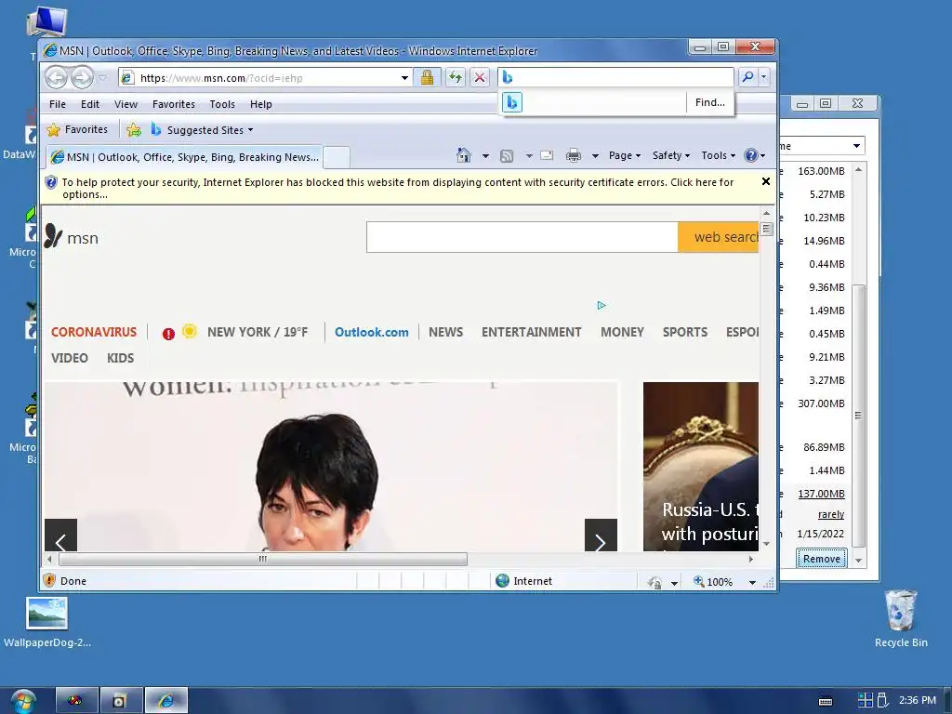Image resolution: width=952 pixels, height=714 pixels.
Task: Close the yellow security information bar
Action: point(766,181)
